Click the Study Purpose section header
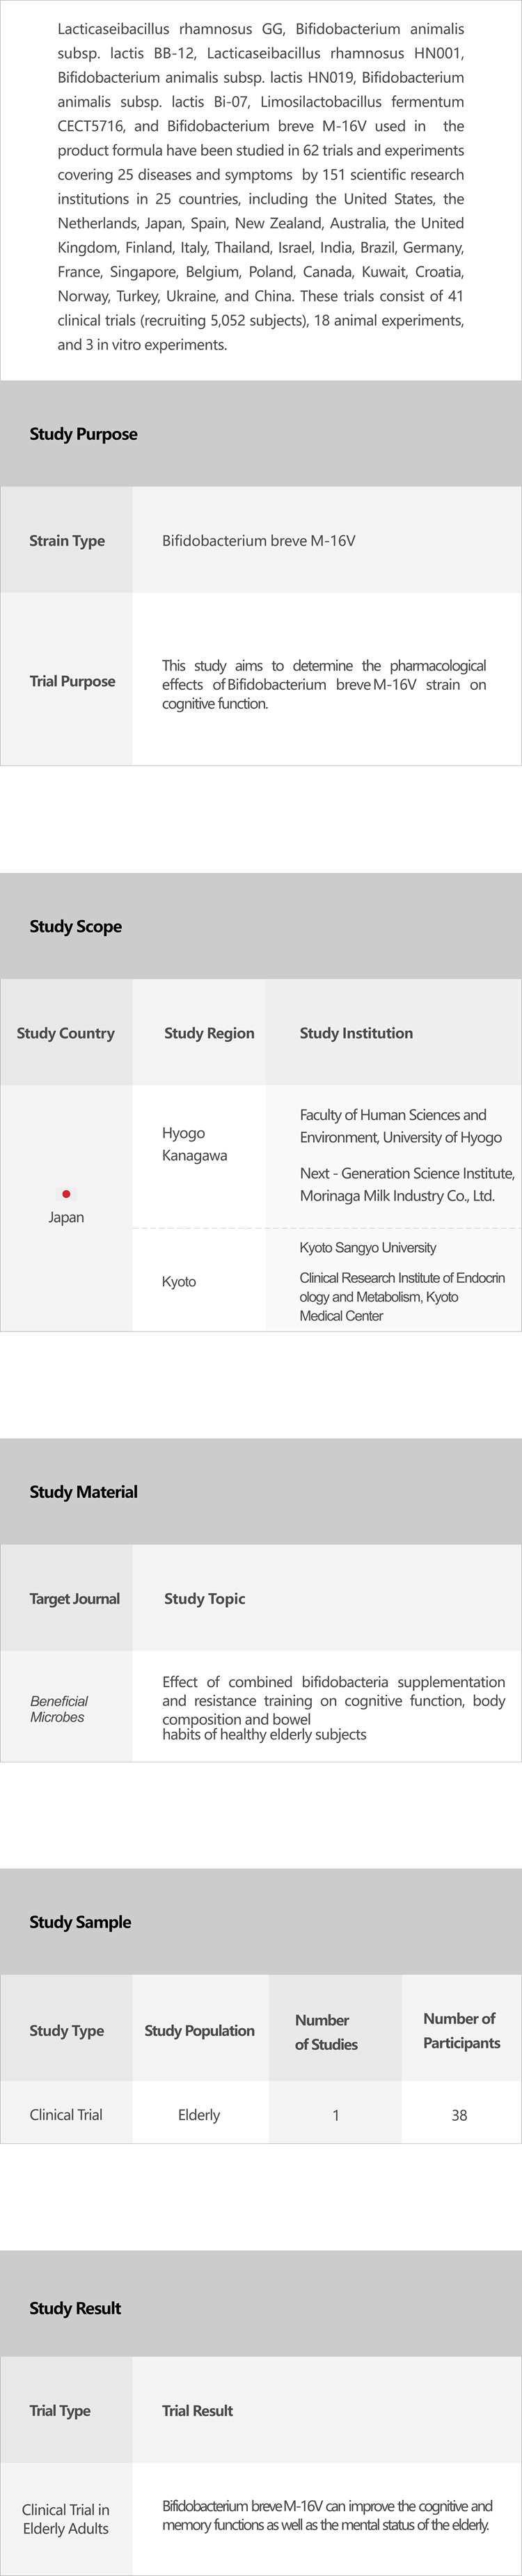The height and width of the screenshot is (2576, 522). pyautogui.click(x=83, y=434)
